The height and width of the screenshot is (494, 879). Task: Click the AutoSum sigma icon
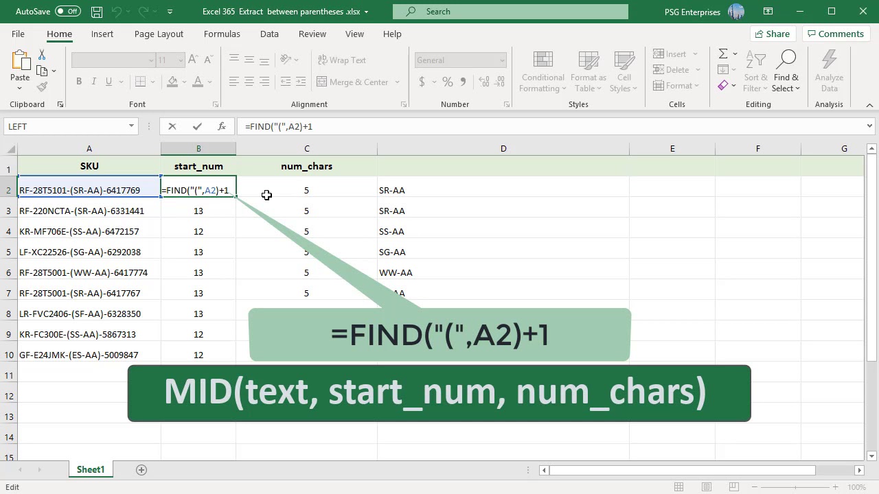coord(723,54)
